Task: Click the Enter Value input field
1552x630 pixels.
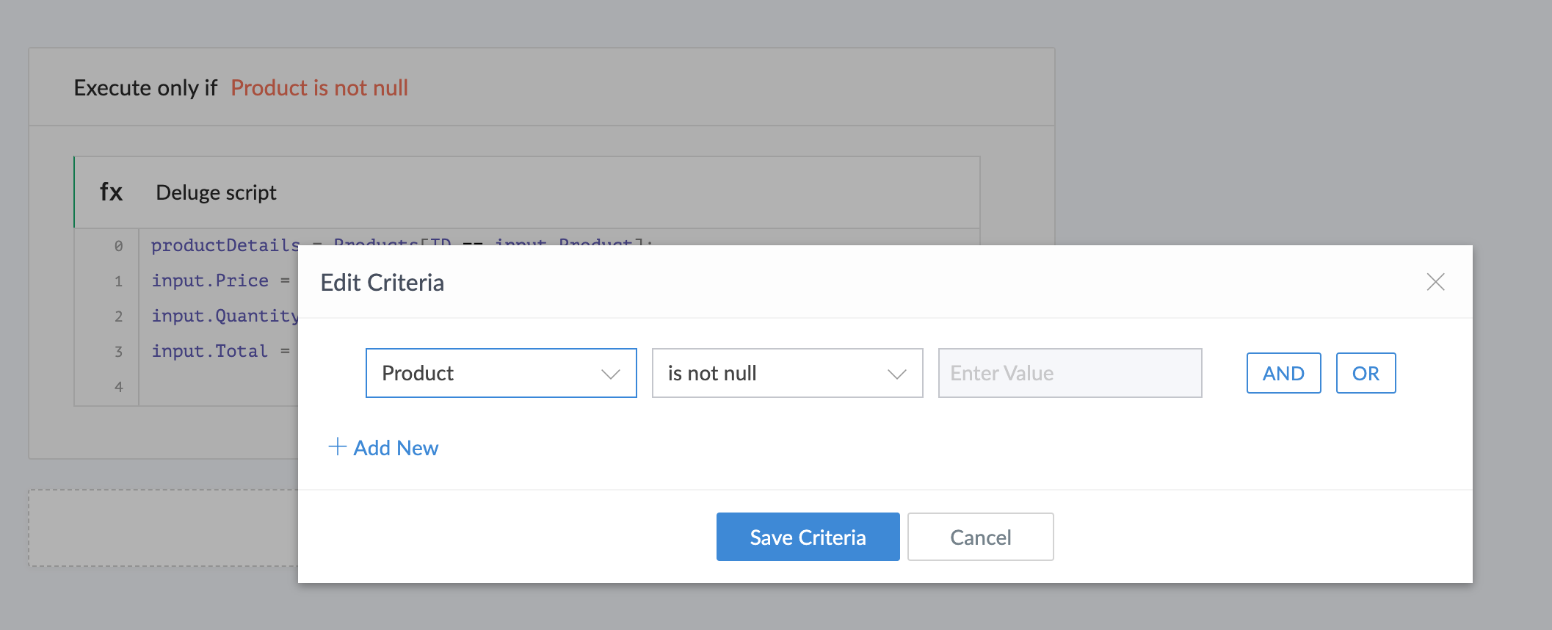Action: point(1070,373)
